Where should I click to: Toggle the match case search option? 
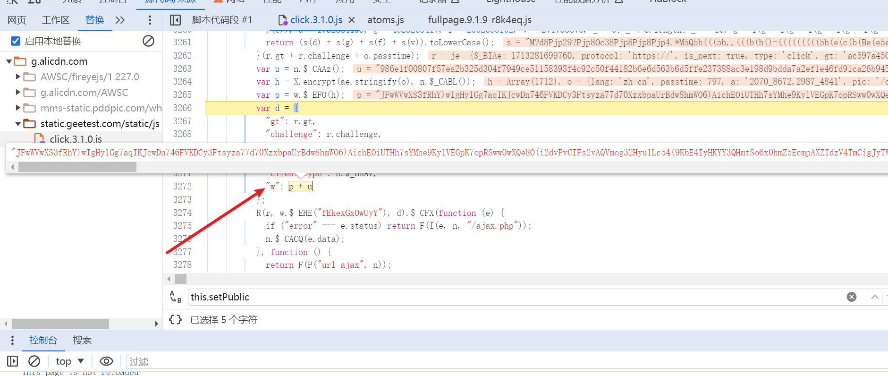coord(175,297)
